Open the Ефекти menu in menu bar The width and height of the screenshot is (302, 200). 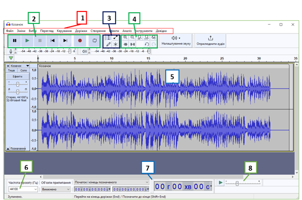tap(113, 31)
